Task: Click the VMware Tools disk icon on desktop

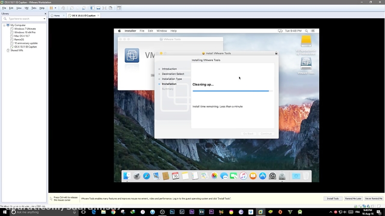Action: coord(306,63)
